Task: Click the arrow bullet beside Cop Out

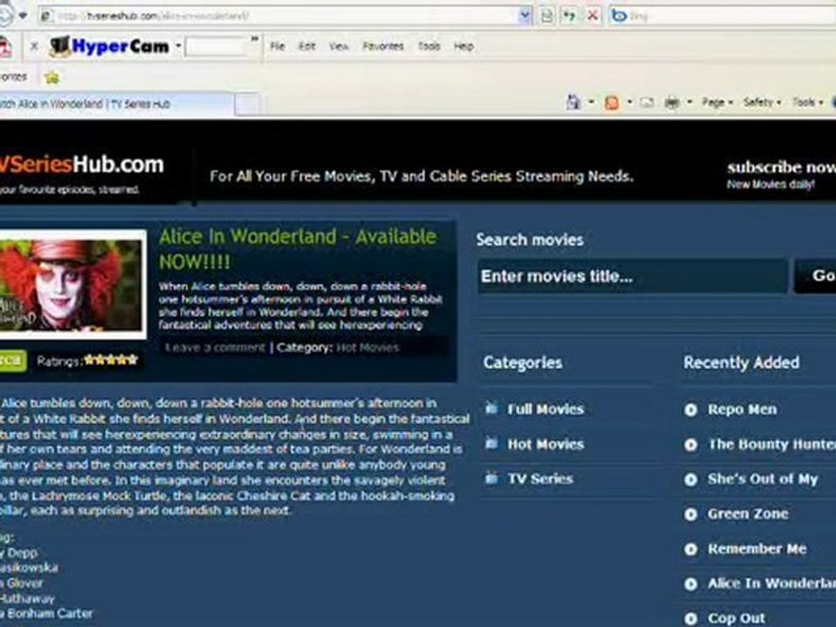Action: tap(691, 618)
